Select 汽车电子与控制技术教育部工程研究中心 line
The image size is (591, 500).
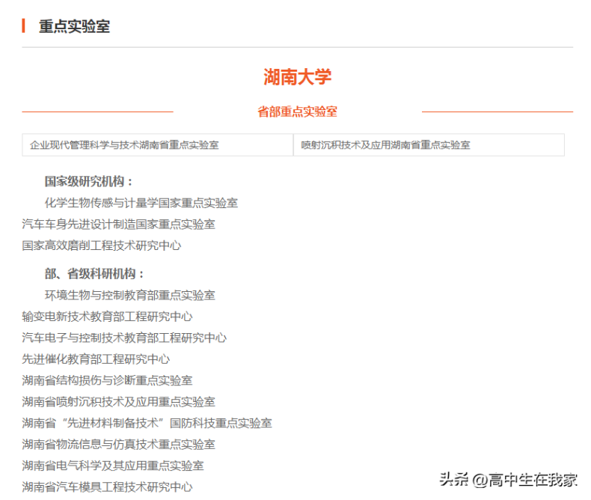point(124,338)
